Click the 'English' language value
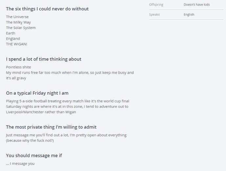226x171 pixels. (189, 14)
